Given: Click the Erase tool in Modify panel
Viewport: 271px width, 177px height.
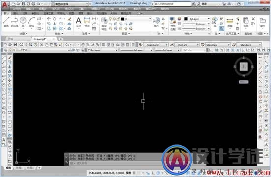Looking at the screenshot, I should pos(69,19).
